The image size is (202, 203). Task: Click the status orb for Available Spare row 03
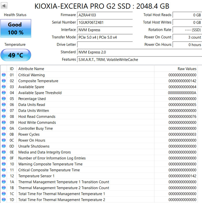point(4,87)
